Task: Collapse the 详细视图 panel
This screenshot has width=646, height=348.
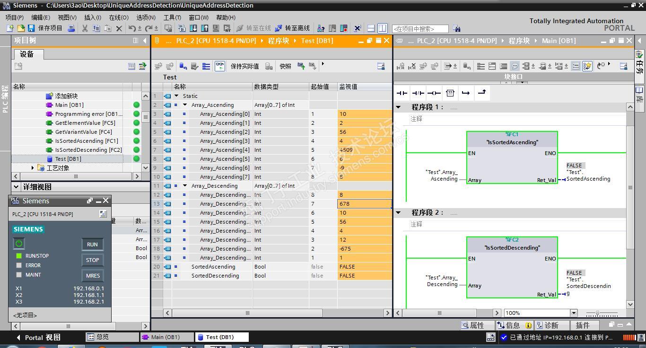Action: click(16, 187)
